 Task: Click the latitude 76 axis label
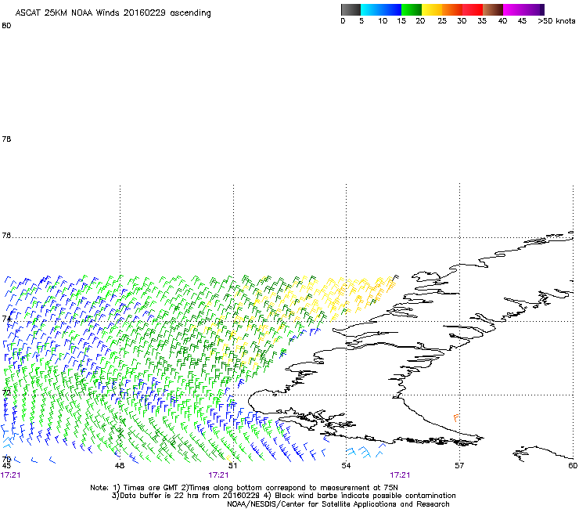coord(6,236)
